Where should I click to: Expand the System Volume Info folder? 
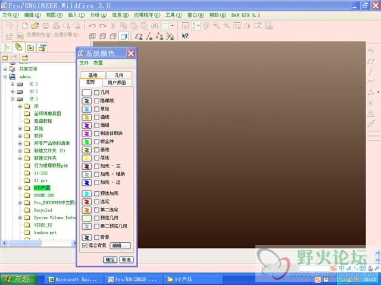pos(20,218)
